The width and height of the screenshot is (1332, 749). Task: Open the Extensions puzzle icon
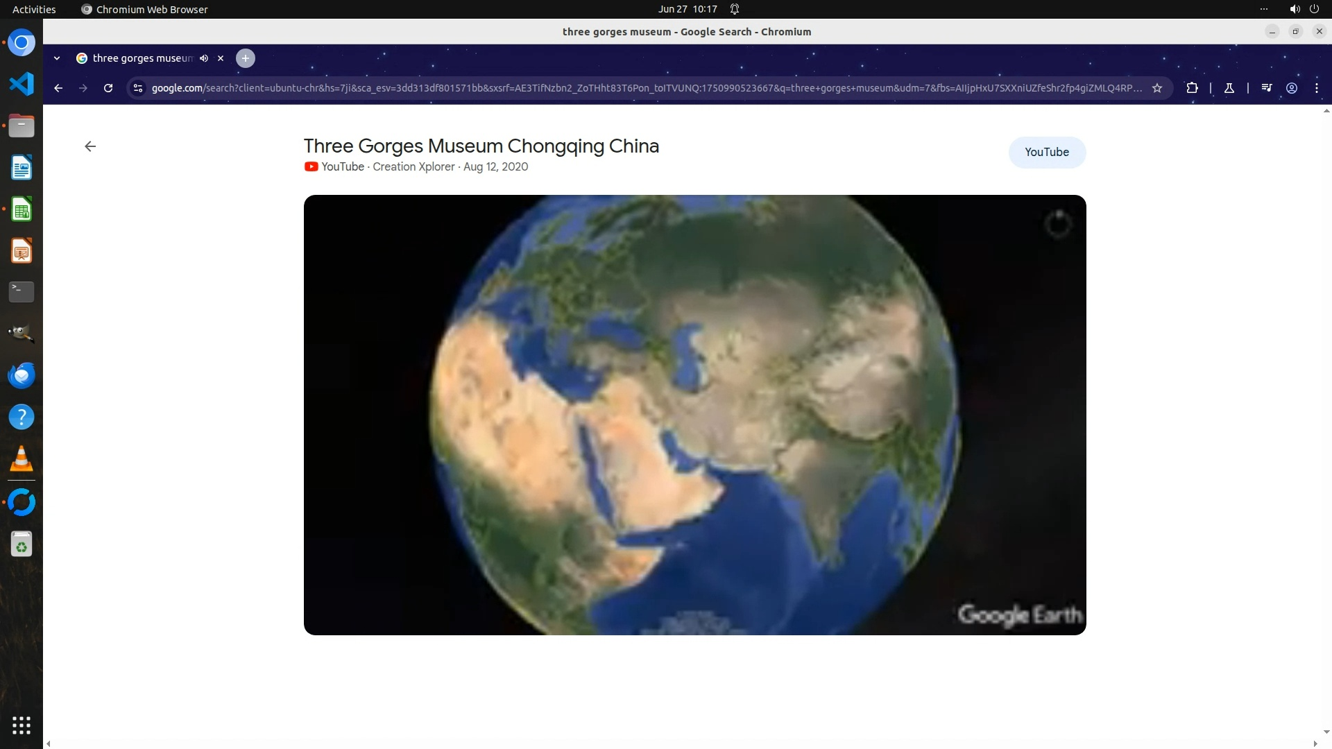(1192, 88)
